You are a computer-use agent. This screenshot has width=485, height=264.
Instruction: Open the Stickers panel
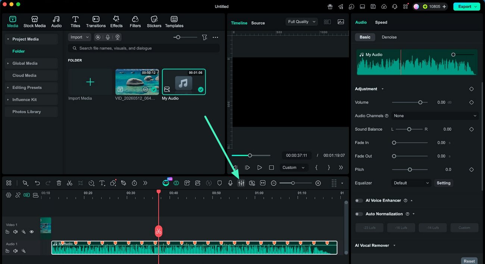tap(154, 22)
